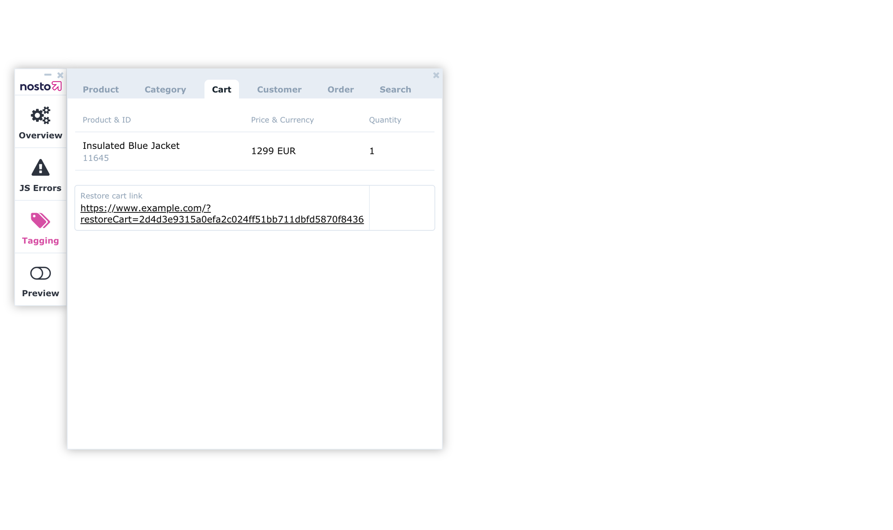This screenshot has width=893, height=530.
Task: Select the pink Tagging tags icon
Action: 40,221
